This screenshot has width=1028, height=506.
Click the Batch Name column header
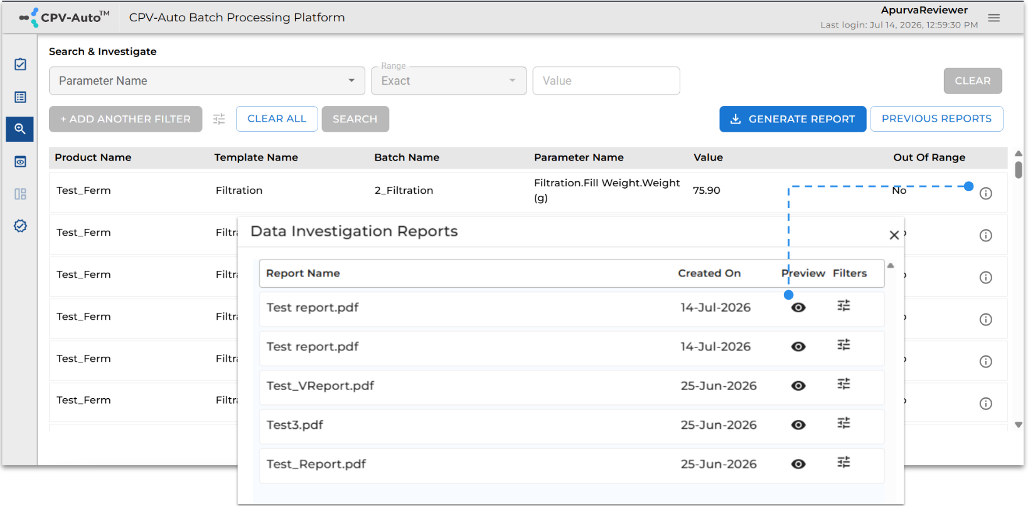coord(407,157)
